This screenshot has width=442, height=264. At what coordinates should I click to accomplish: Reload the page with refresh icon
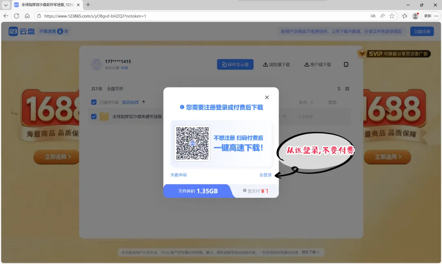[x=17, y=16]
